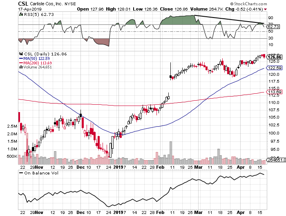Click the High 128.01 value
This screenshot has height=216, width=286.
(118, 9)
